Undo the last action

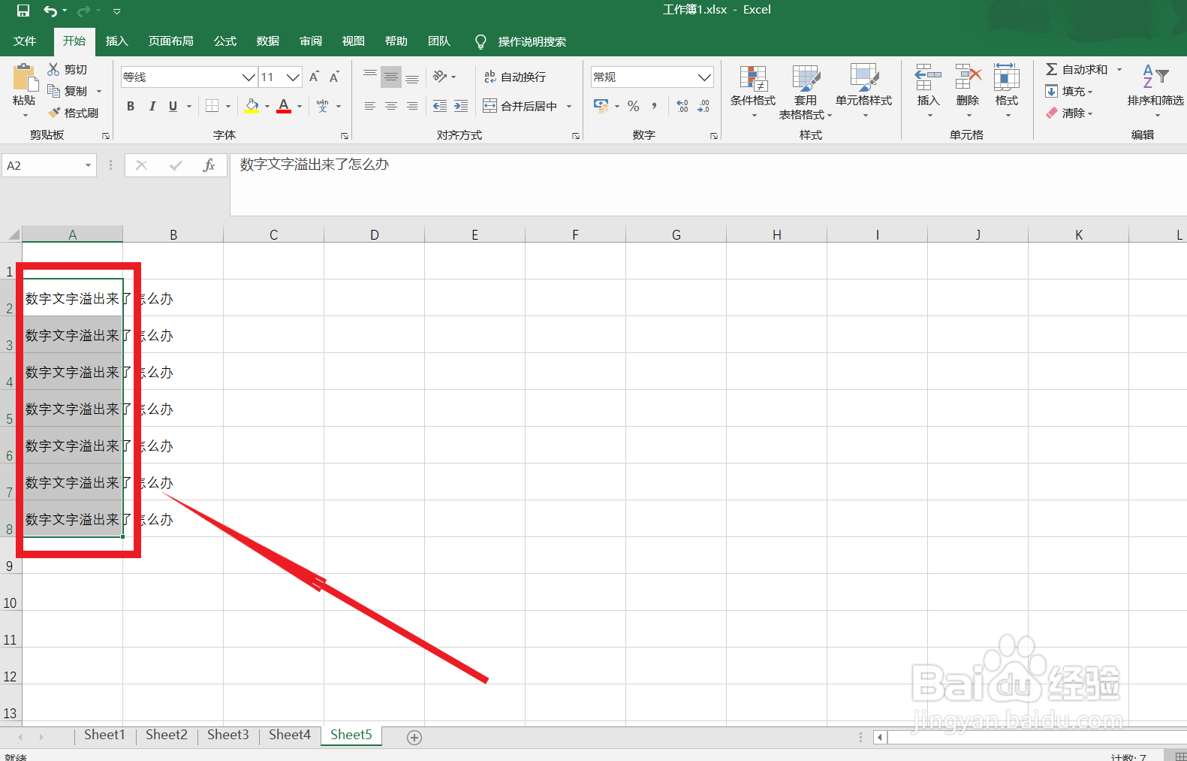pos(50,11)
